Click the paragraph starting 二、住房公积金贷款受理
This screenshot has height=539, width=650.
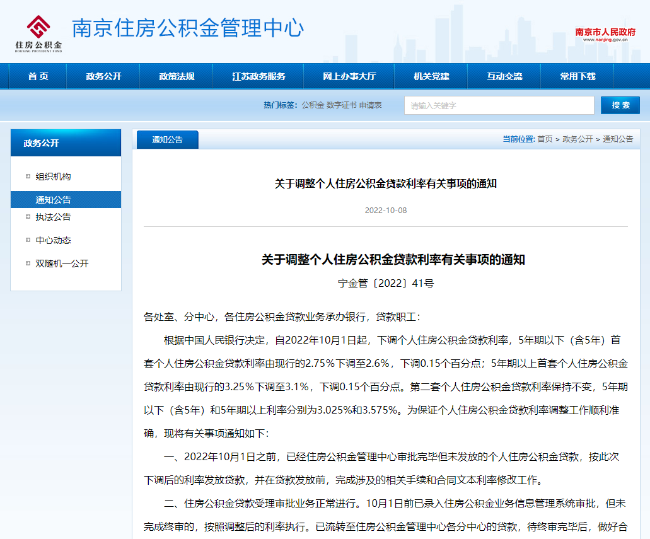click(385, 515)
